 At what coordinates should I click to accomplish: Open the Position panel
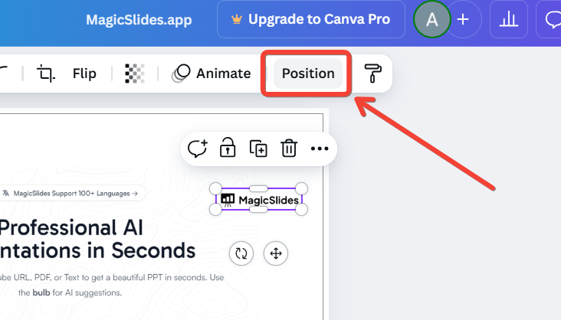coord(308,73)
